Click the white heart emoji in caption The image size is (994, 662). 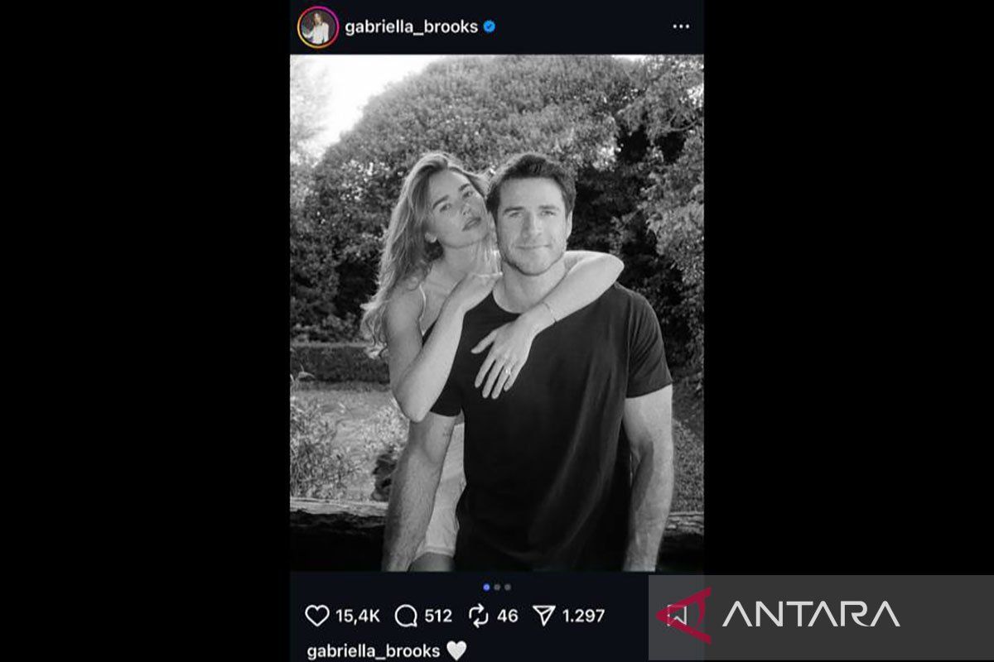click(456, 650)
